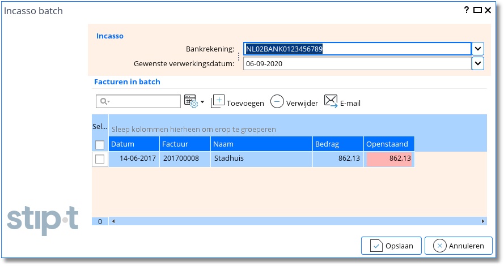The height and width of the screenshot is (266, 504).
Task: Click the stip-t logo
Action: [x=43, y=218]
